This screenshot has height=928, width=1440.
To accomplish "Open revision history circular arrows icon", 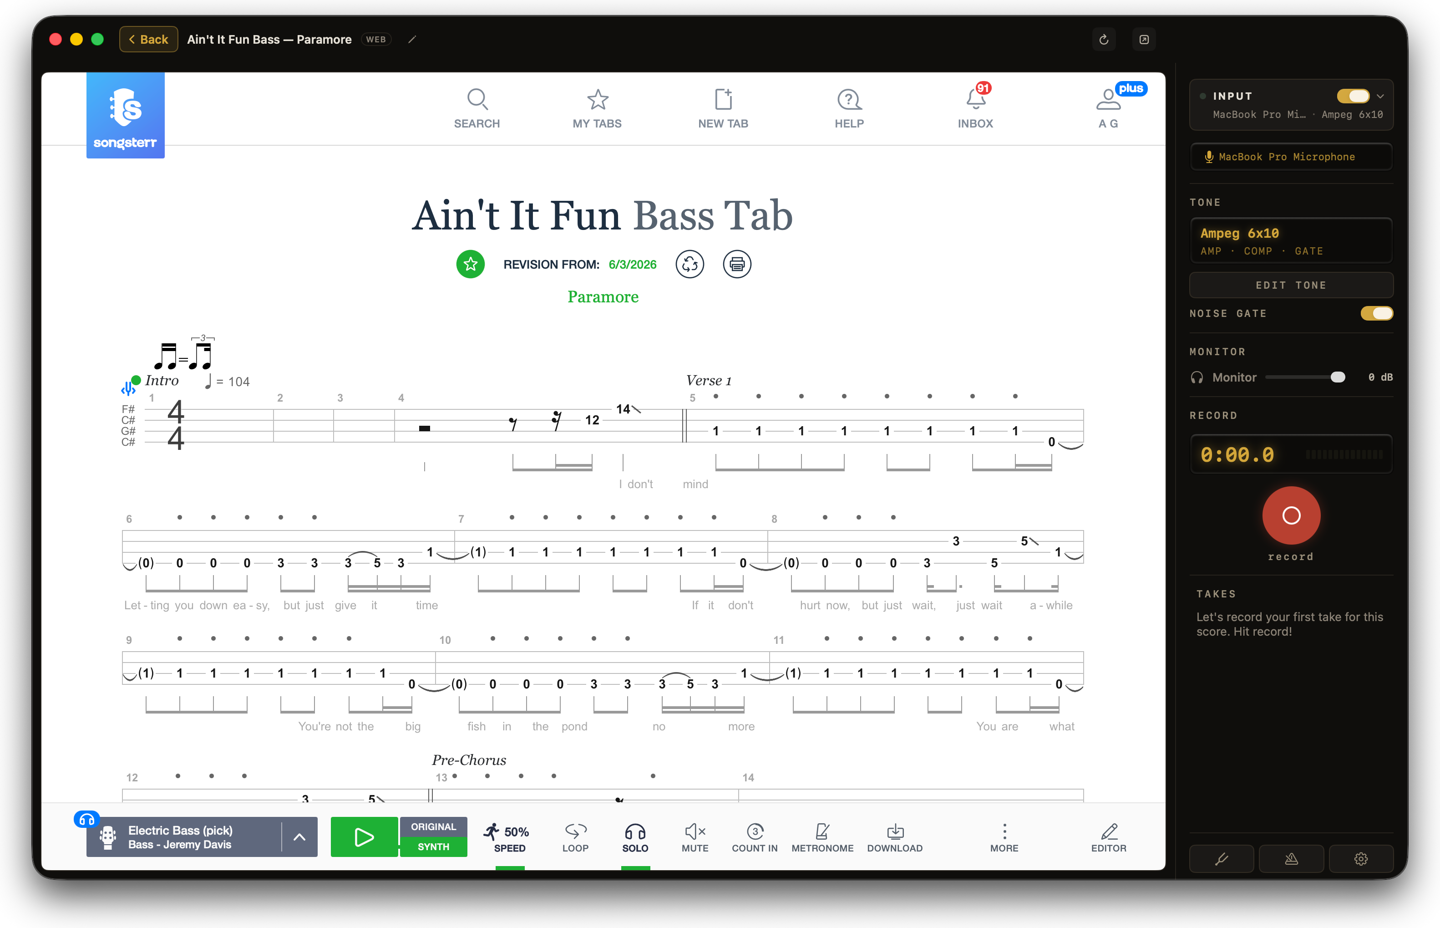I will coord(690,264).
